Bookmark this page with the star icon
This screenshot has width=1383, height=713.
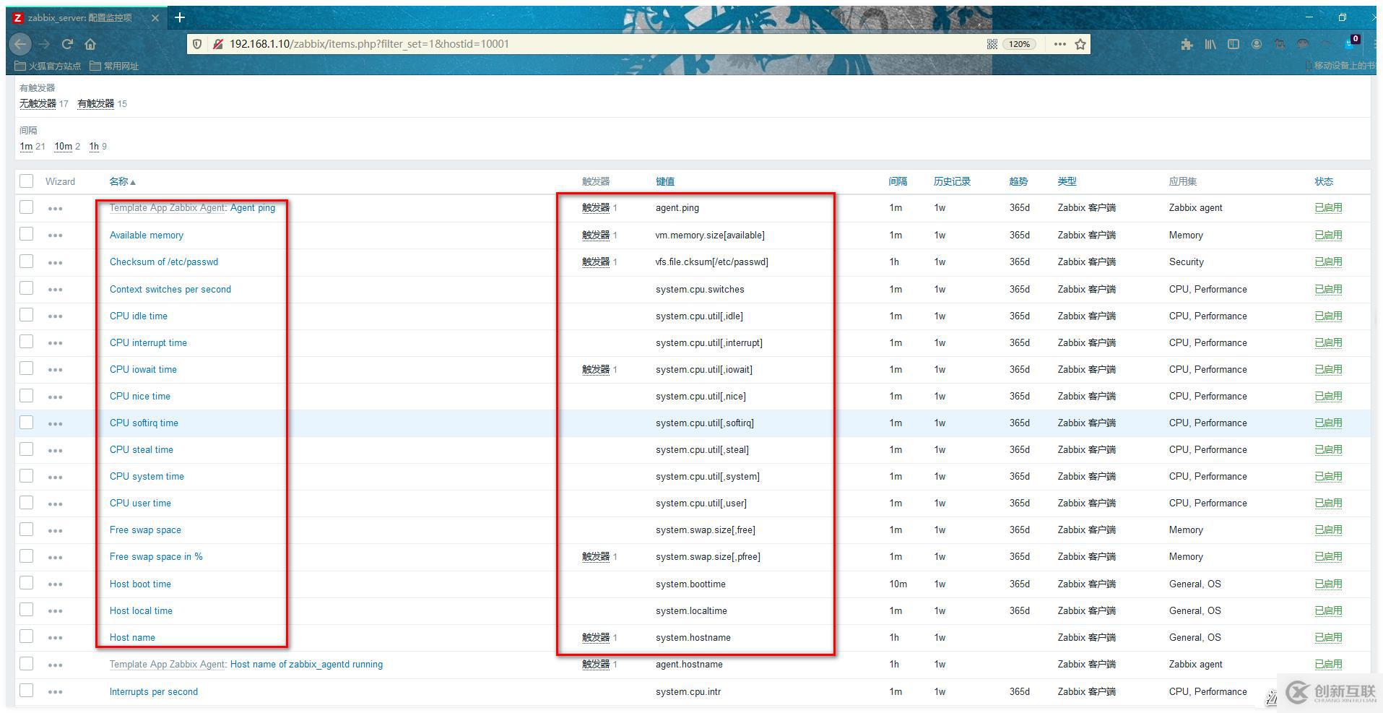[1080, 44]
